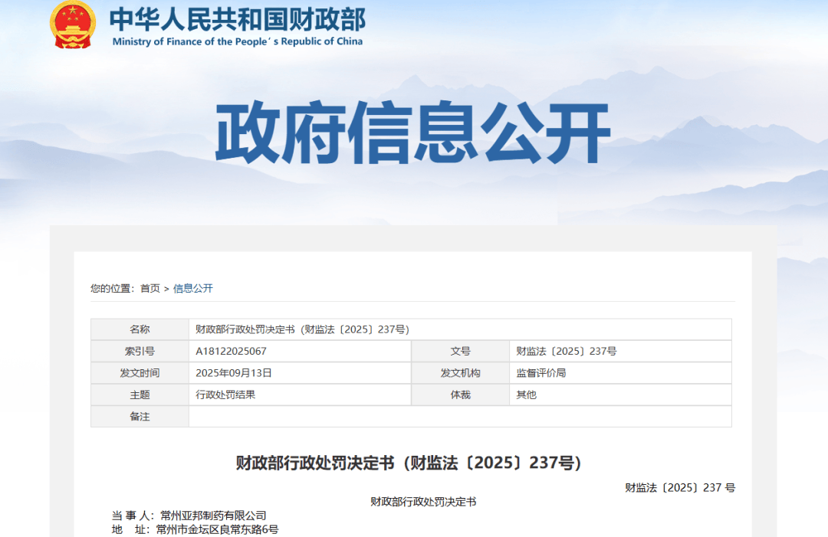
Task: Click the 政府信息公开 banner title
Action: (x=414, y=132)
